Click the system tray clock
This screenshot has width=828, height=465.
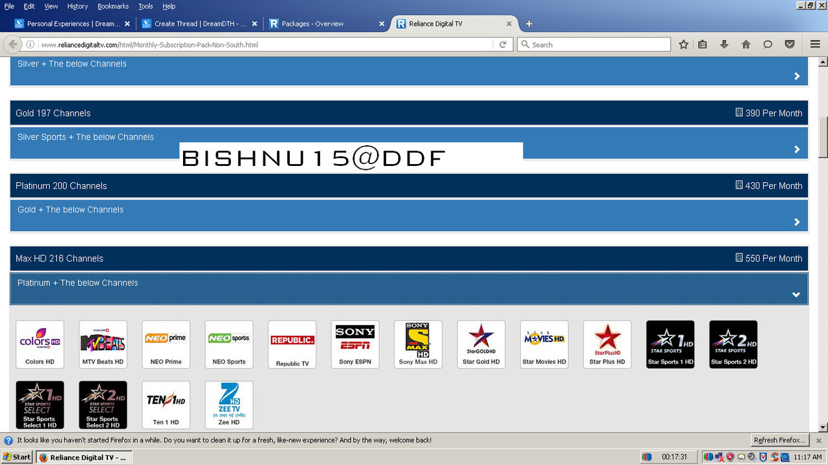[807, 457]
